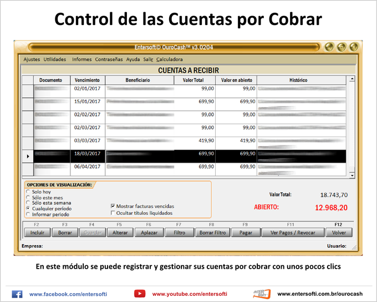Click the current-row arrow marker
Image resolution: width=377 pixels, height=302 pixels.
click(x=28, y=157)
